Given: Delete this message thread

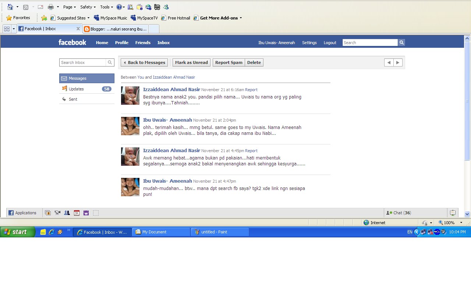Looking at the screenshot, I should [x=254, y=62].
